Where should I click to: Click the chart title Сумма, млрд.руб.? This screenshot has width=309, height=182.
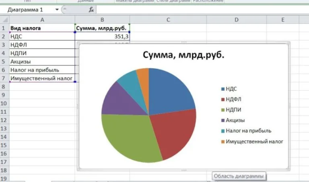click(x=183, y=55)
